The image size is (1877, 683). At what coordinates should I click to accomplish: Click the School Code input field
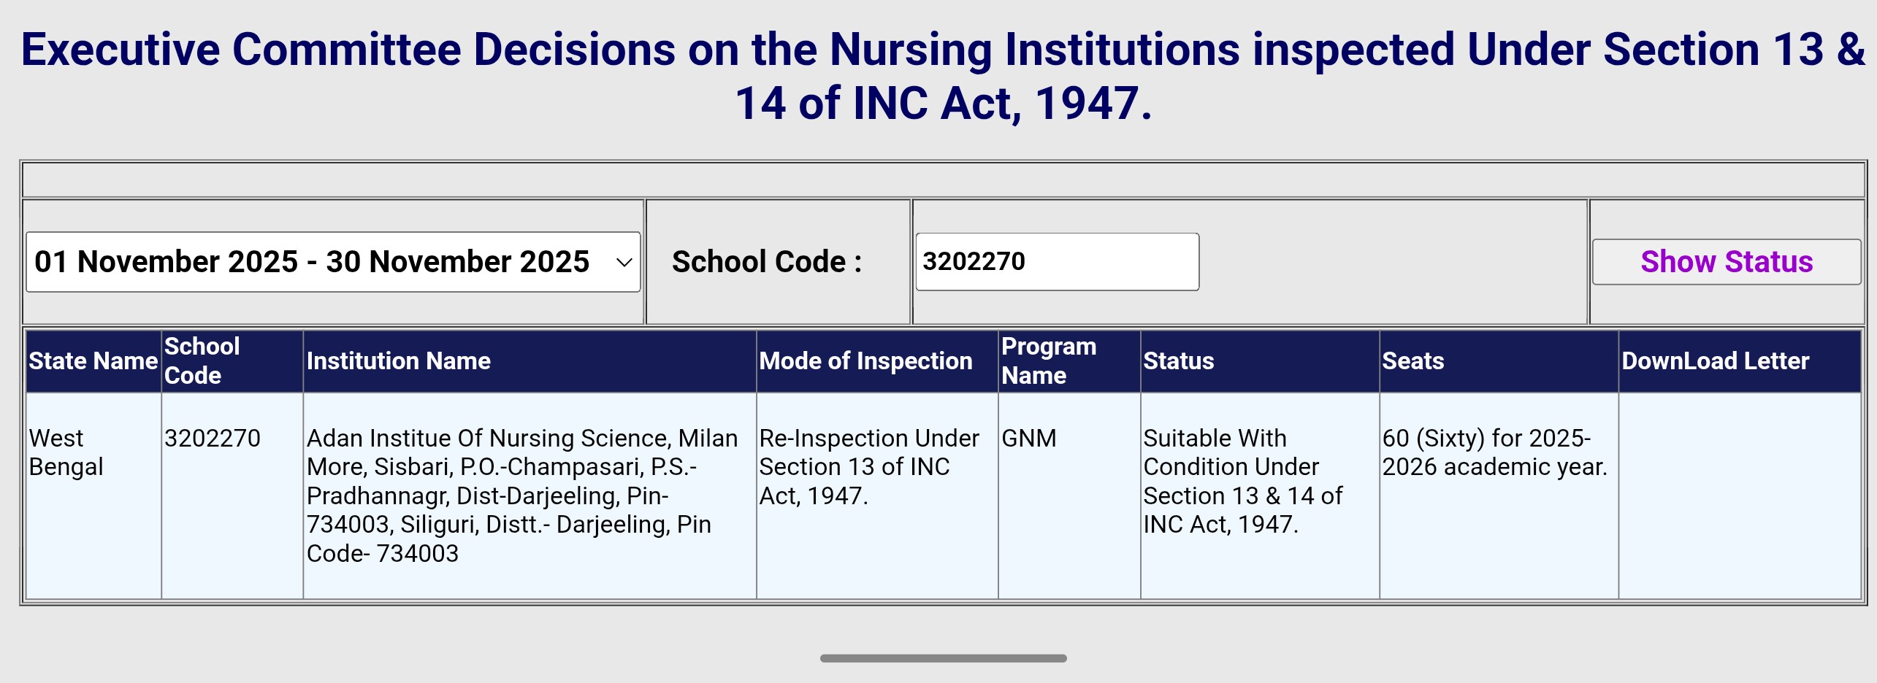(x=1057, y=262)
